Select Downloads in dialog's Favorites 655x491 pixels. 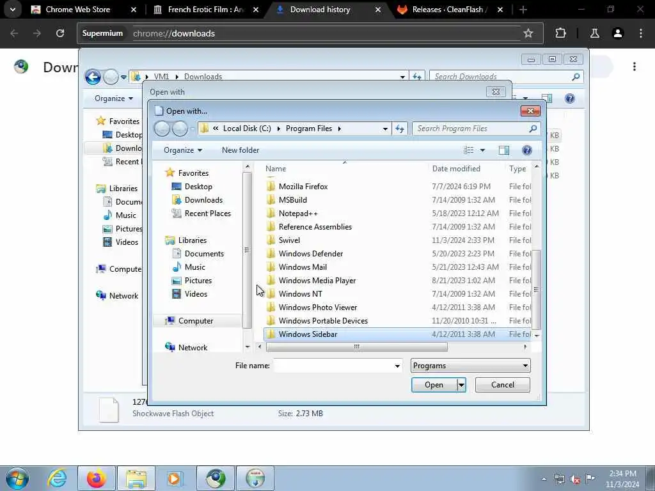click(203, 200)
